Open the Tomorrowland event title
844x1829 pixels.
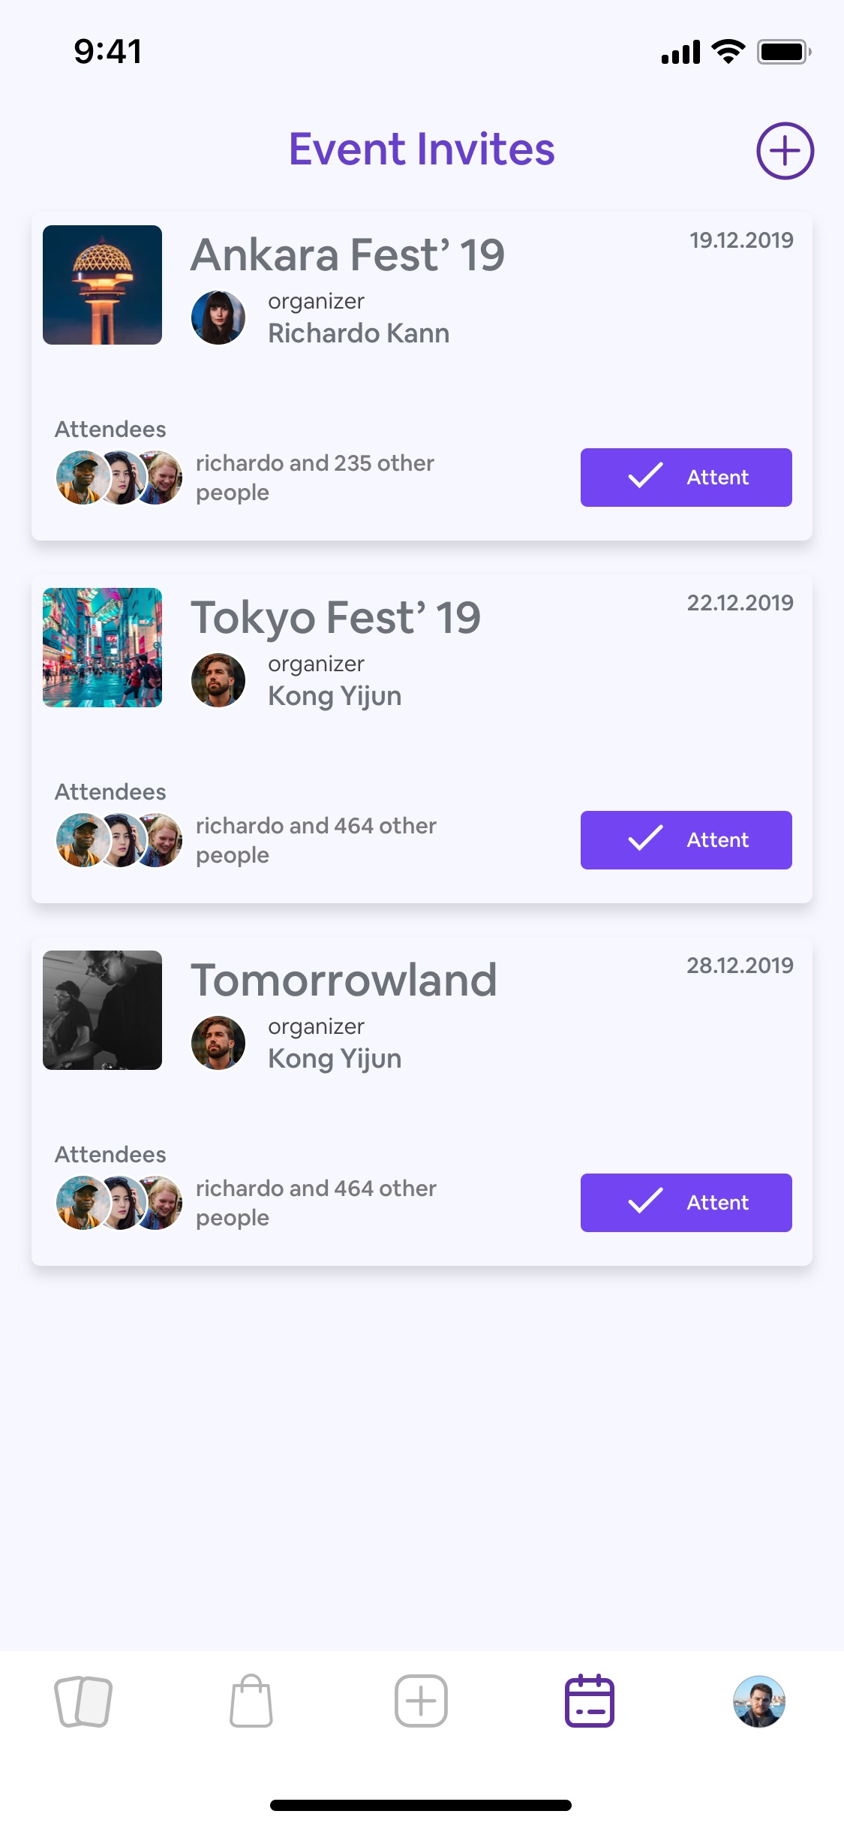pyautogui.click(x=344, y=980)
